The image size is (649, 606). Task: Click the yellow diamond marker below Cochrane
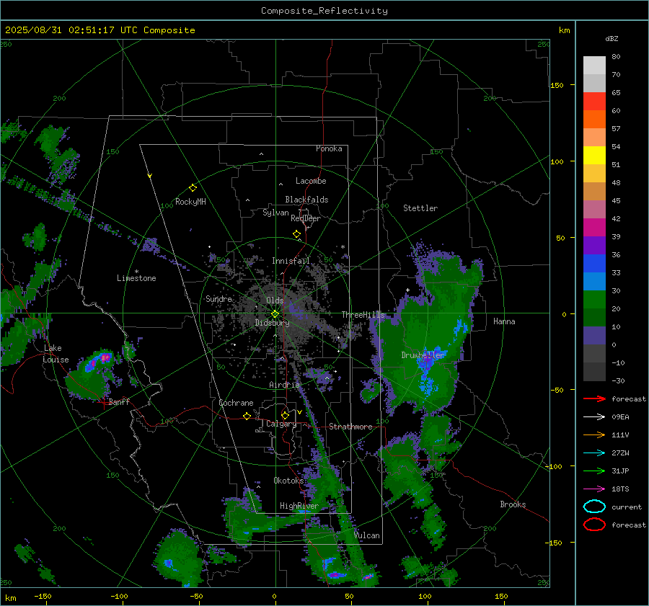click(247, 416)
